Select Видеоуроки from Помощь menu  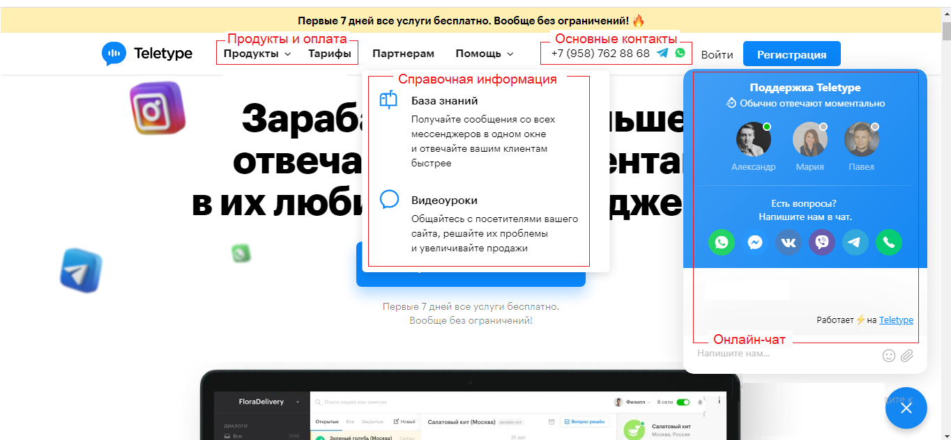tap(444, 200)
